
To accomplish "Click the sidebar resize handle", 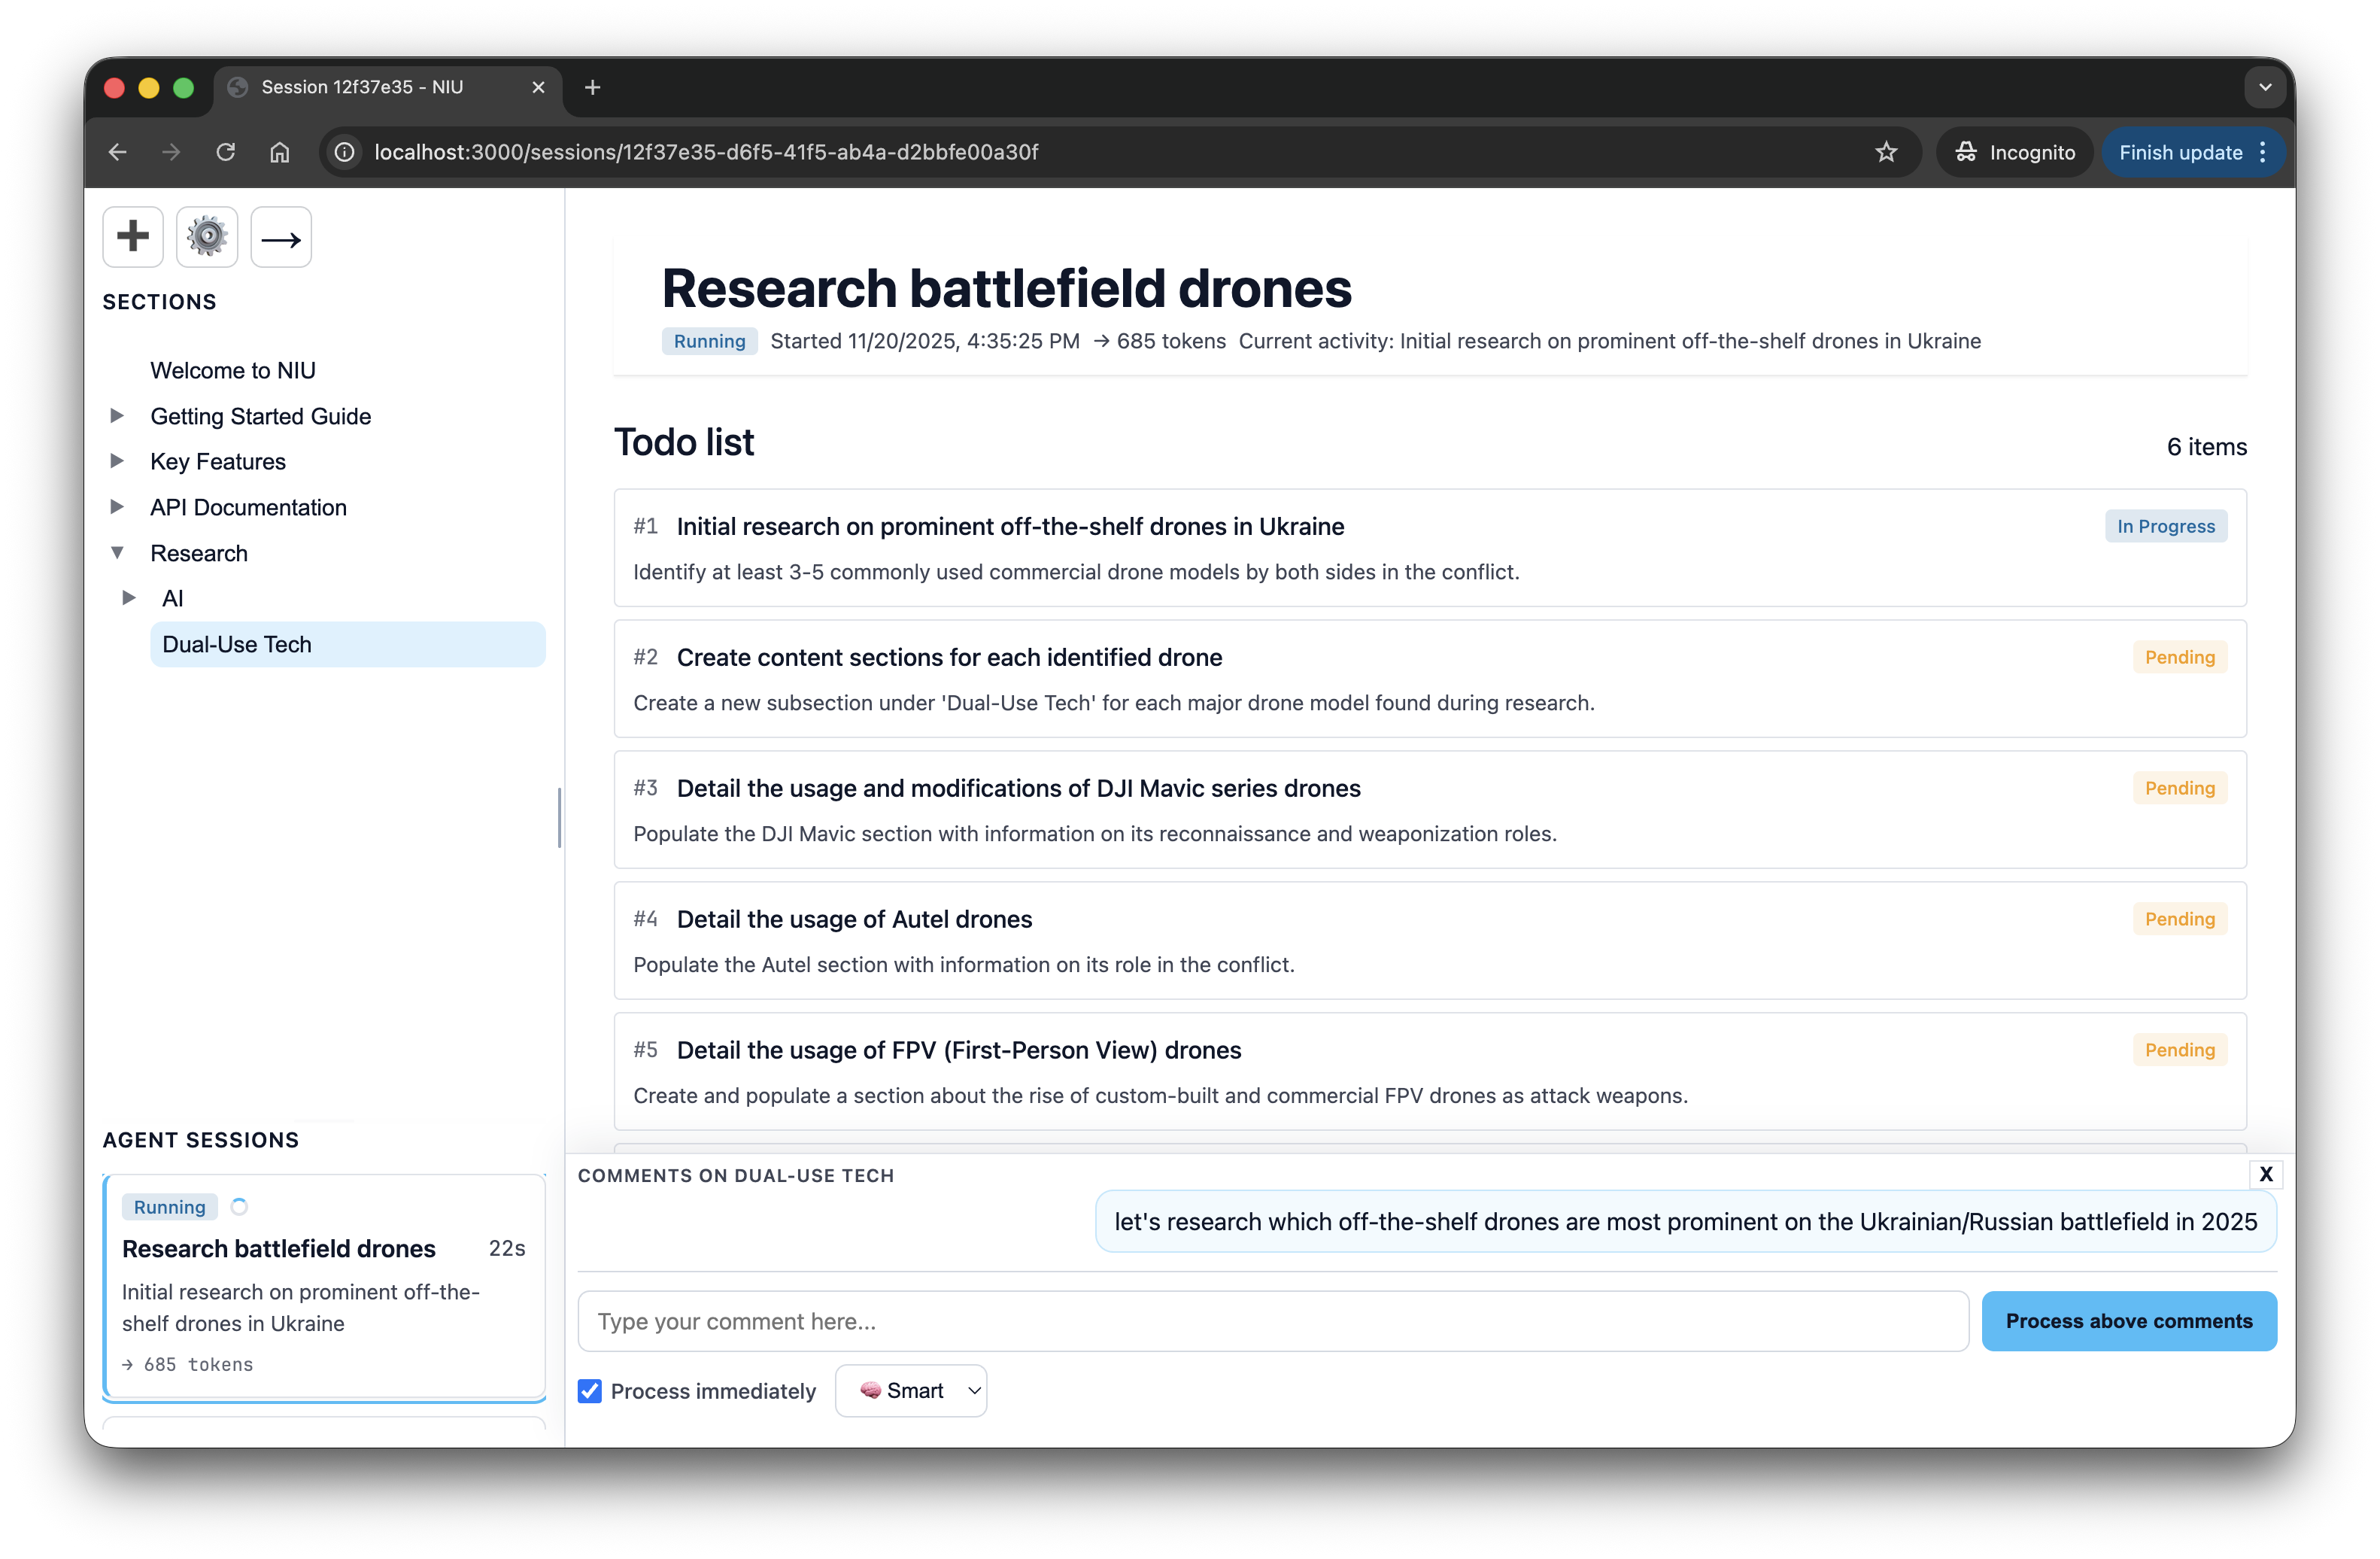I will pyautogui.click(x=560, y=817).
